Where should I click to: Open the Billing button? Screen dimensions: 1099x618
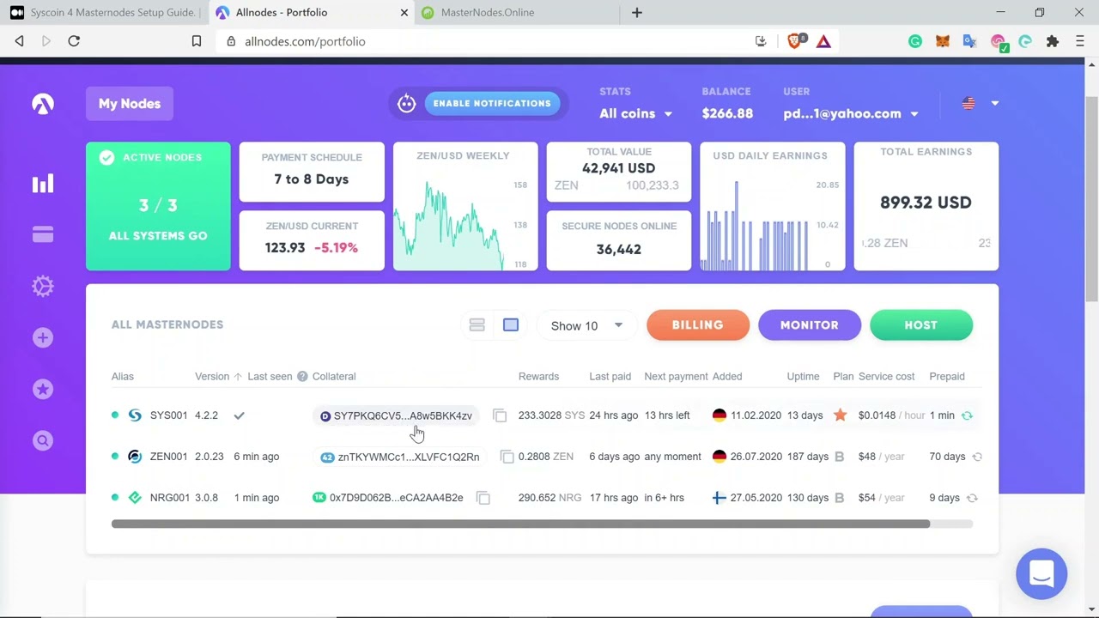[698, 325]
